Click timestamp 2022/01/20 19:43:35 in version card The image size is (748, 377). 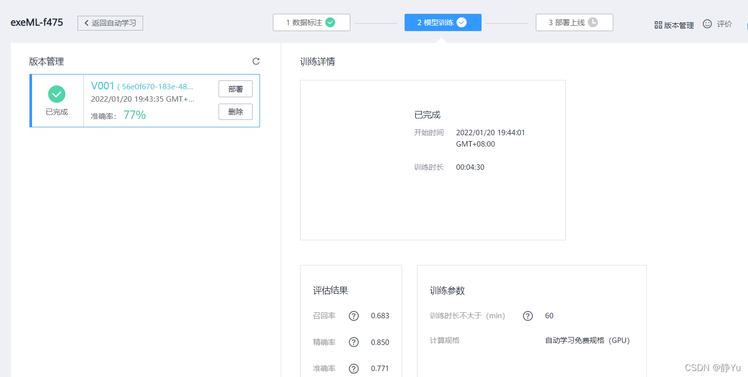click(x=143, y=99)
